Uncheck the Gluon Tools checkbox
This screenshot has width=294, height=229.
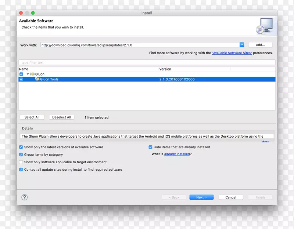21,79
